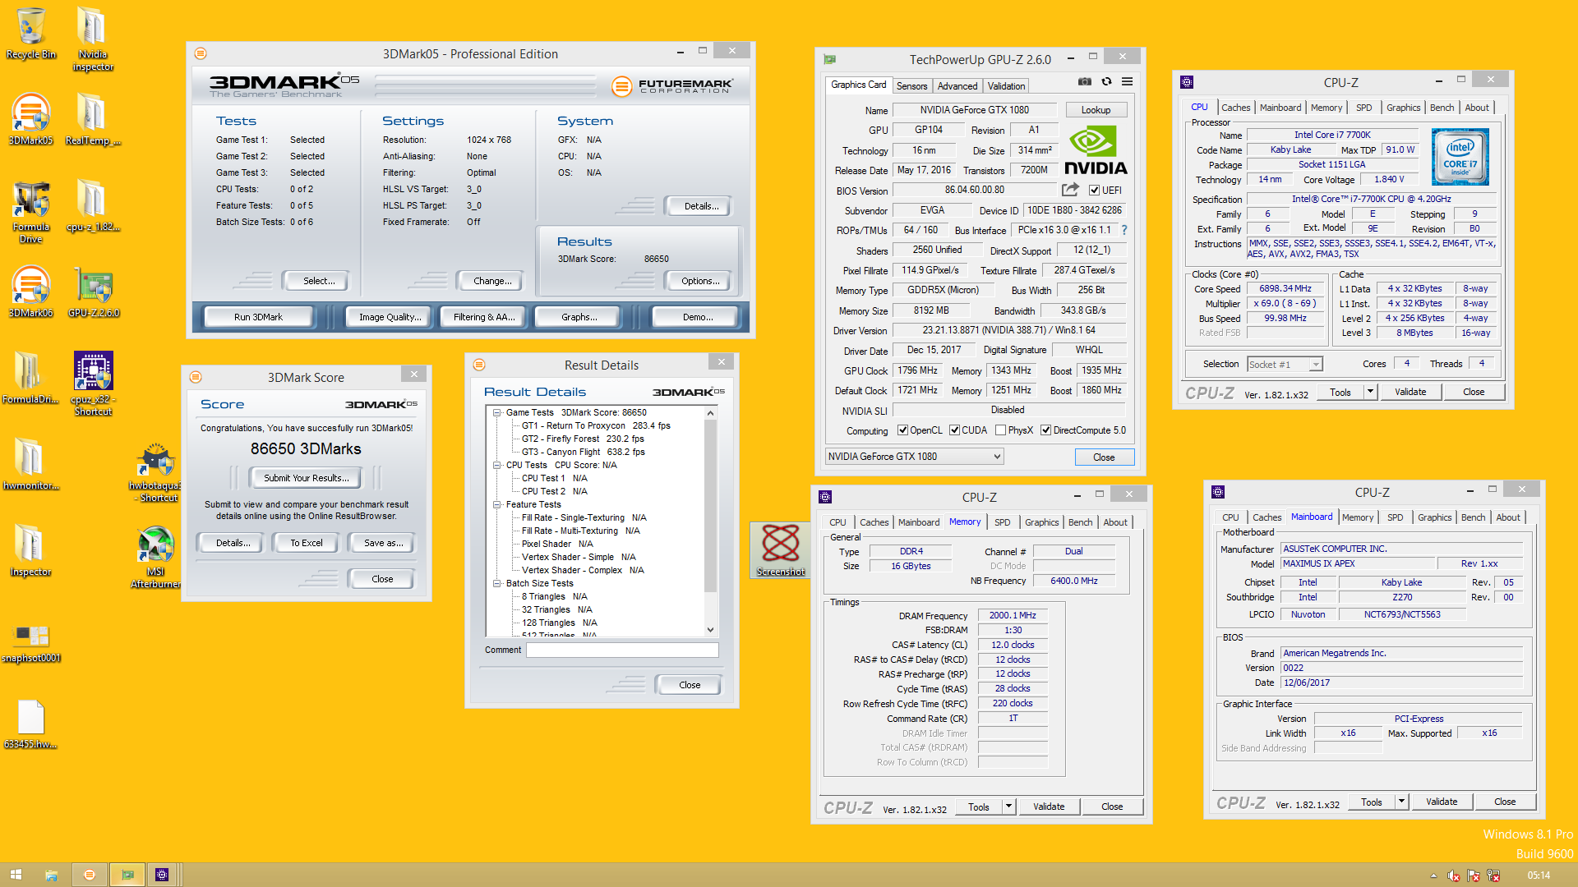Open the Nvidia inspector folder icon

point(92,39)
